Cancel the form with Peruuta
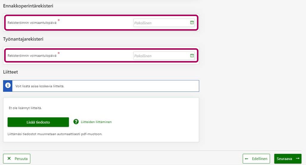306x165 pixels. [x=17, y=159]
